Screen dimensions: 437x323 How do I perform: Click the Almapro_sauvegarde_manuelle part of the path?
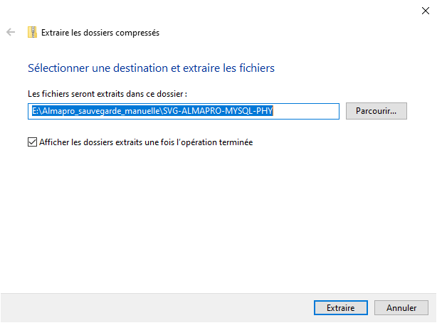point(101,111)
